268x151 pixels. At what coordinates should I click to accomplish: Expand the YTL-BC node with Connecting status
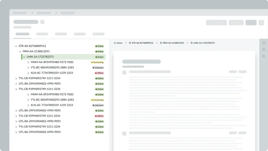[x=28, y=100]
